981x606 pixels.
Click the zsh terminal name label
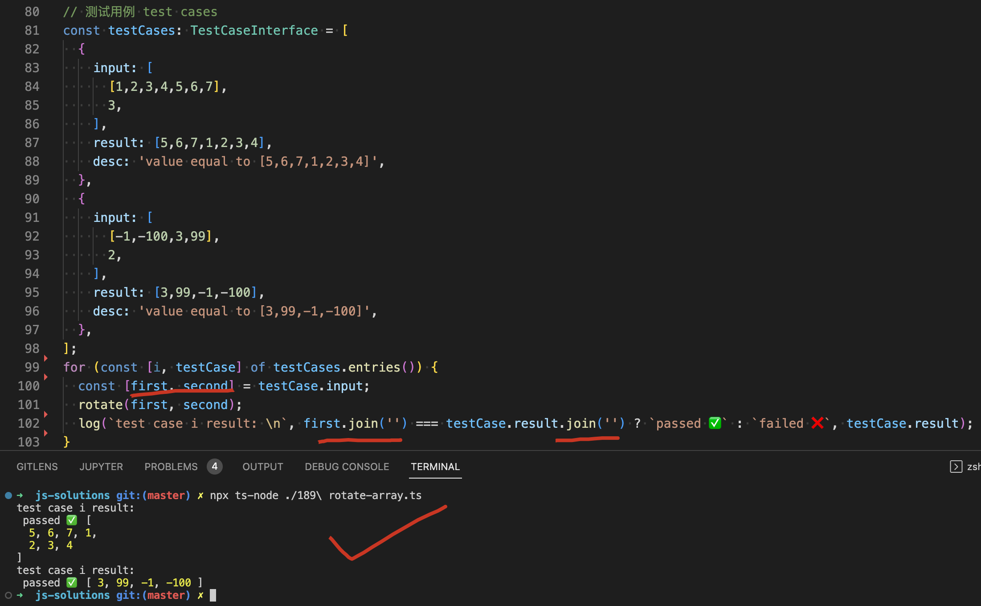click(x=973, y=467)
